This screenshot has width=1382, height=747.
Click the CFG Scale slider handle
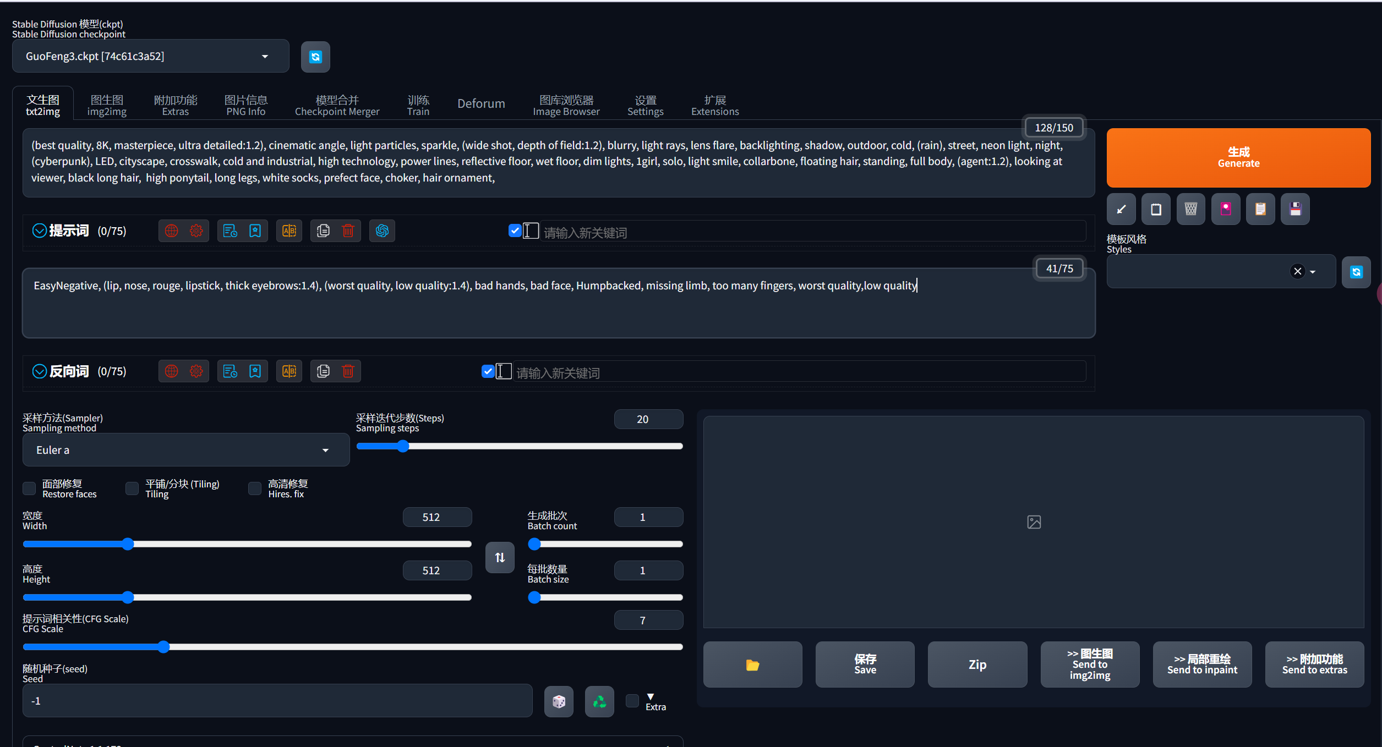pos(163,647)
